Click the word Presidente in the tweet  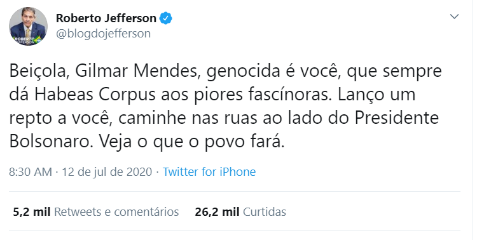(397, 119)
